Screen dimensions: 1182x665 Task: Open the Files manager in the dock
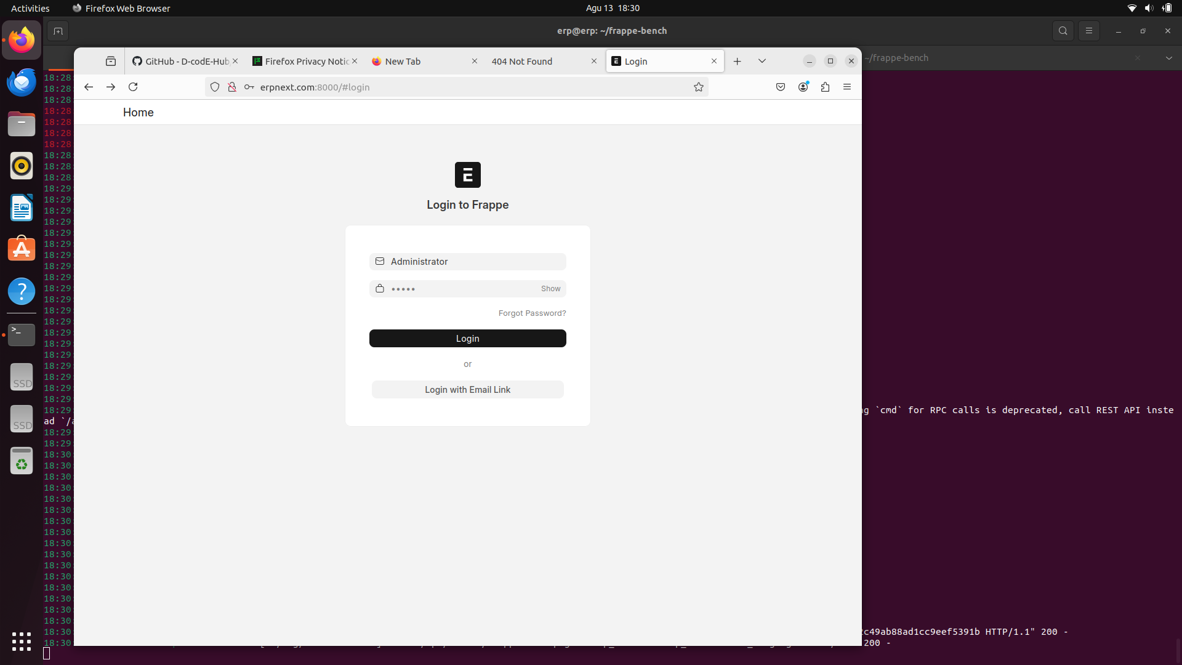pyautogui.click(x=22, y=124)
